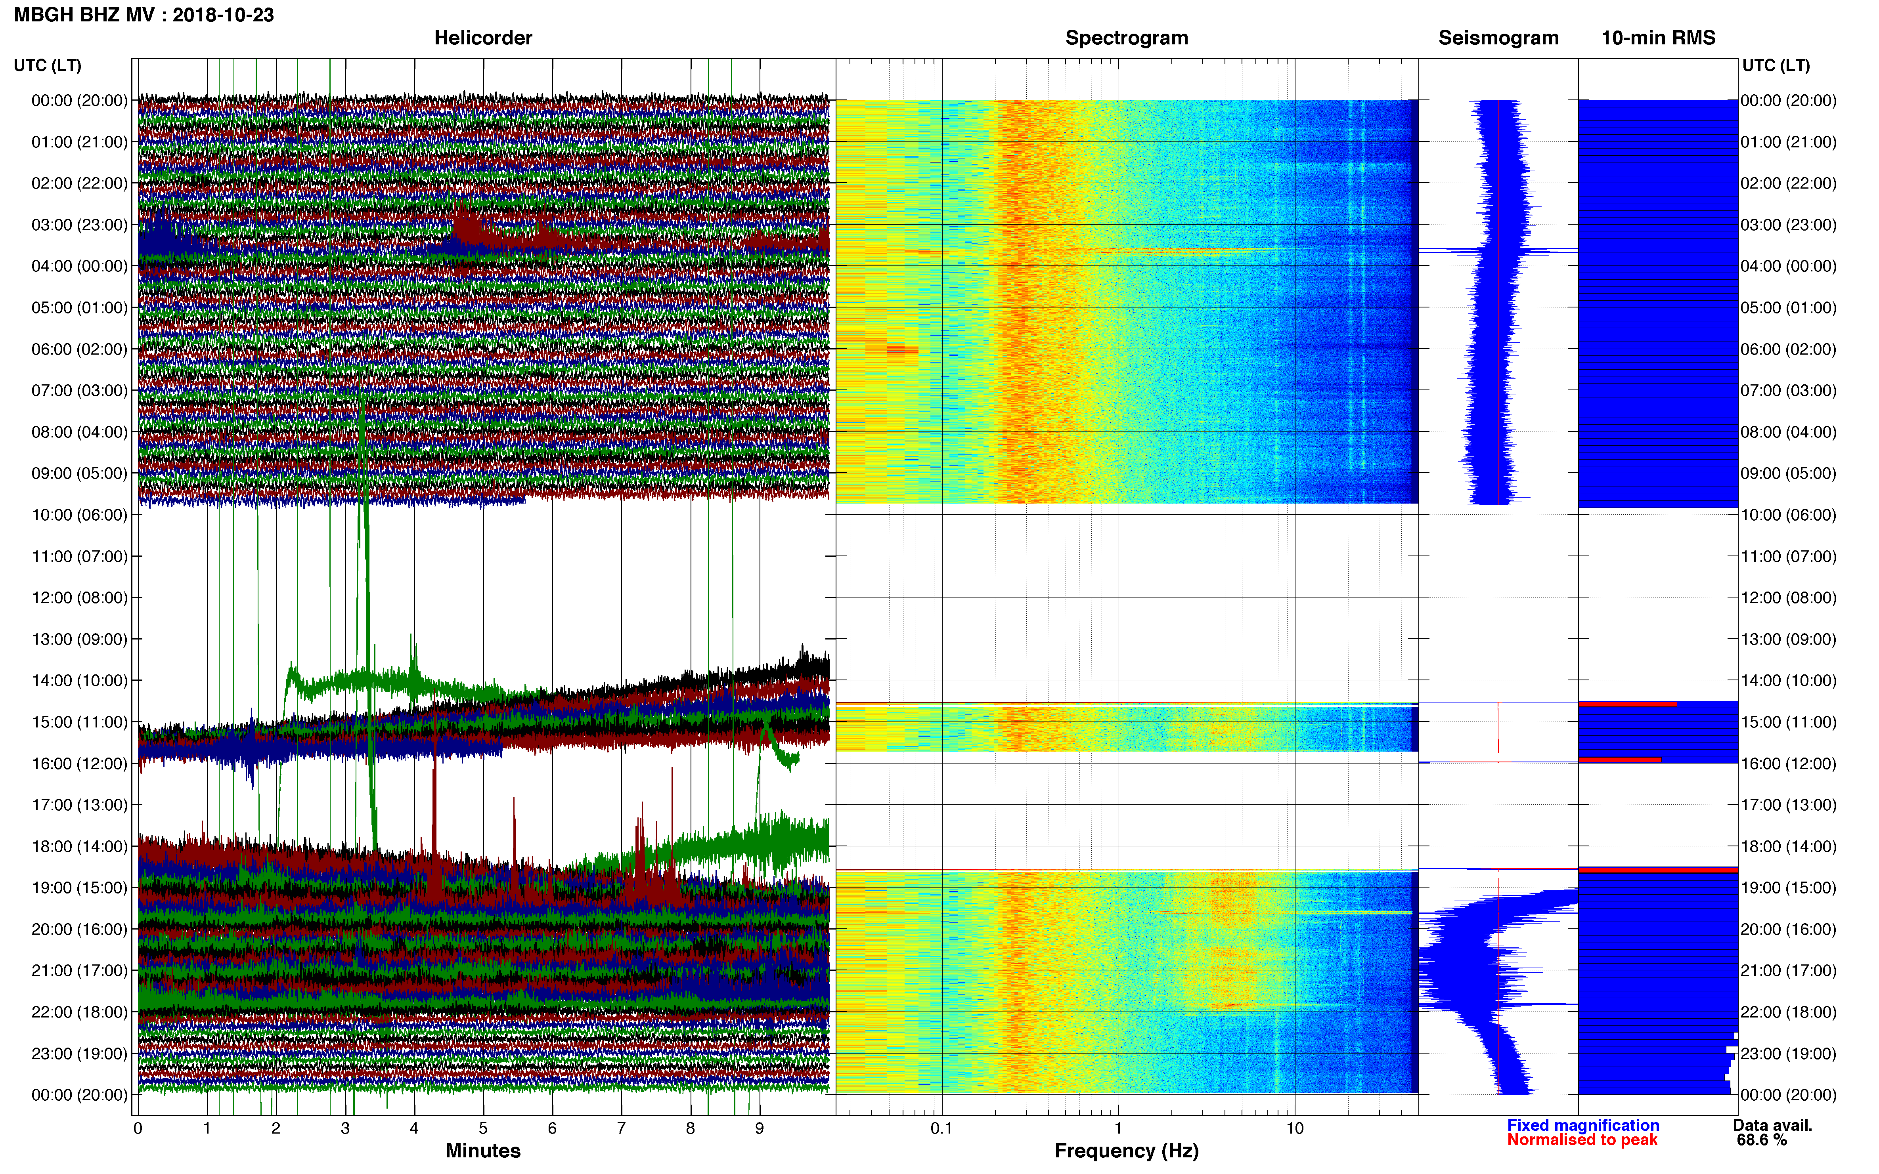Screen dimensions: 1879x1174
Task: Click frequency tick label '10'
Action: [x=1294, y=1128]
